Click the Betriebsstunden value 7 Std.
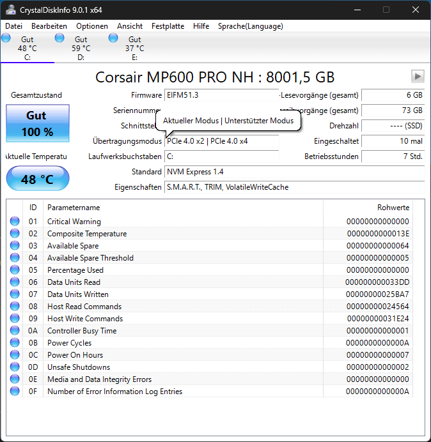 coord(393,156)
